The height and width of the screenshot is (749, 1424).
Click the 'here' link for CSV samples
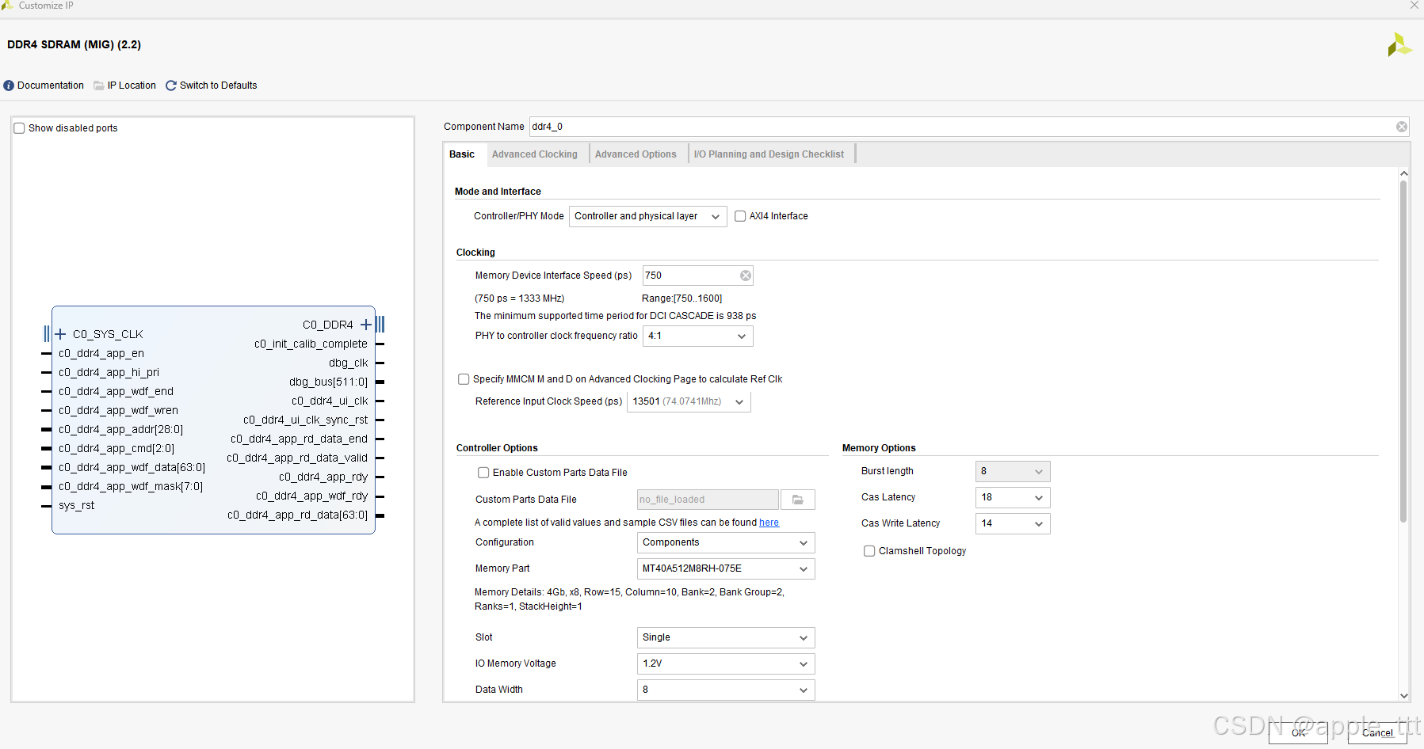[769, 523]
